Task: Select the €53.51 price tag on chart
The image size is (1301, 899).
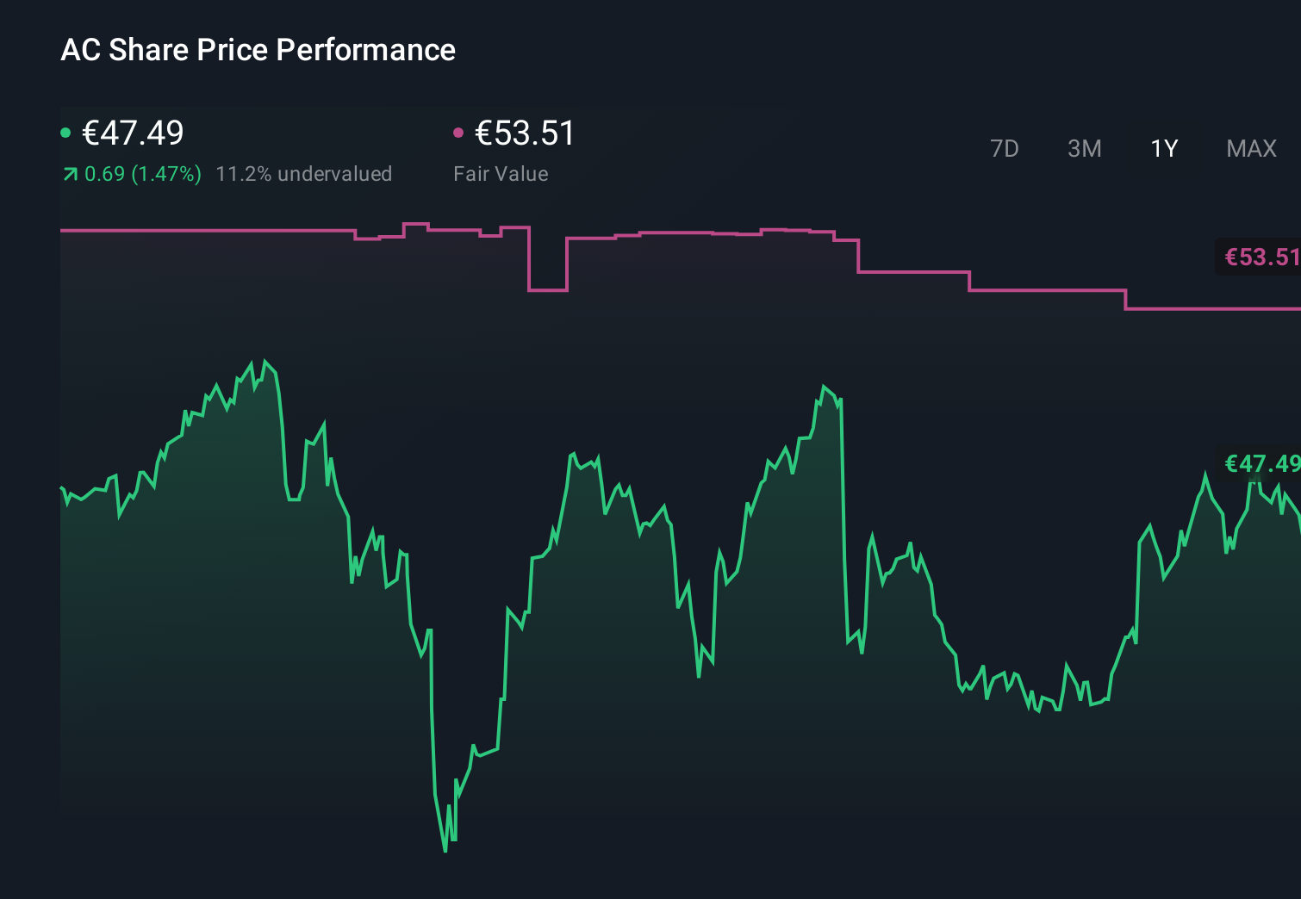Action: (1261, 256)
